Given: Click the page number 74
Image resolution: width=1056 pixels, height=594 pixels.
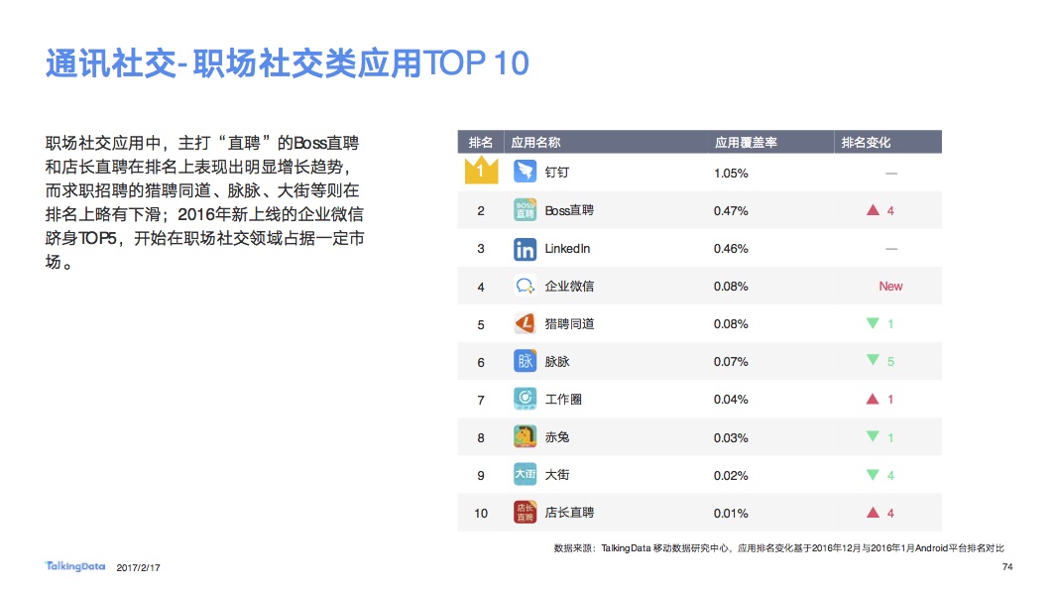Looking at the screenshot, I should (x=1007, y=567).
